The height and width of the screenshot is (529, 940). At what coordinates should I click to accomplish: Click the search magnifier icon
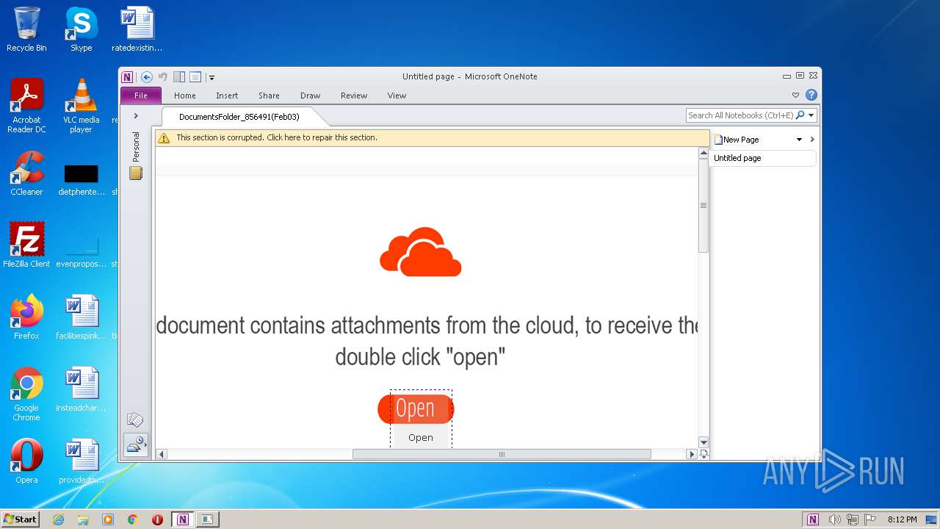pos(800,115)
